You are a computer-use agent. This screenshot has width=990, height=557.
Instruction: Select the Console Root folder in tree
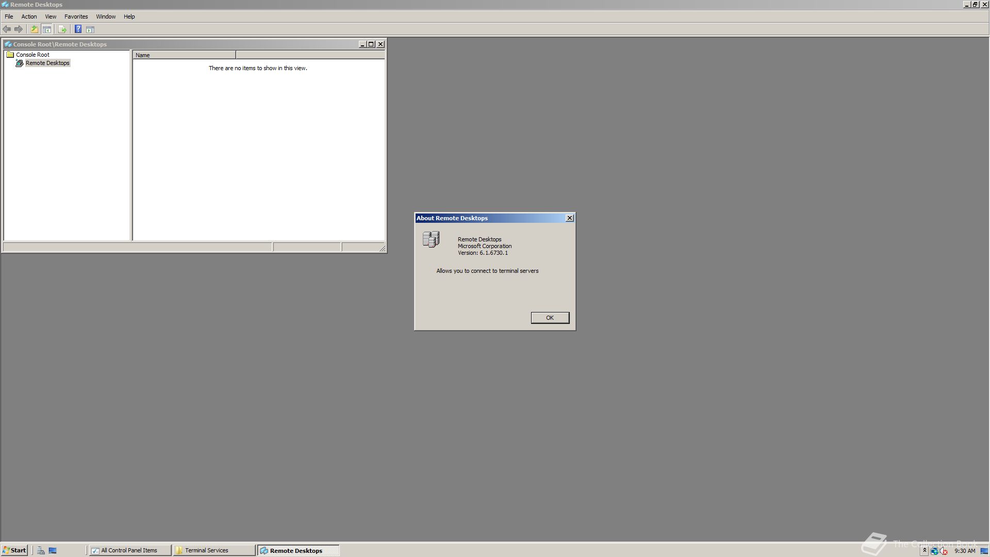coord(28,55)
